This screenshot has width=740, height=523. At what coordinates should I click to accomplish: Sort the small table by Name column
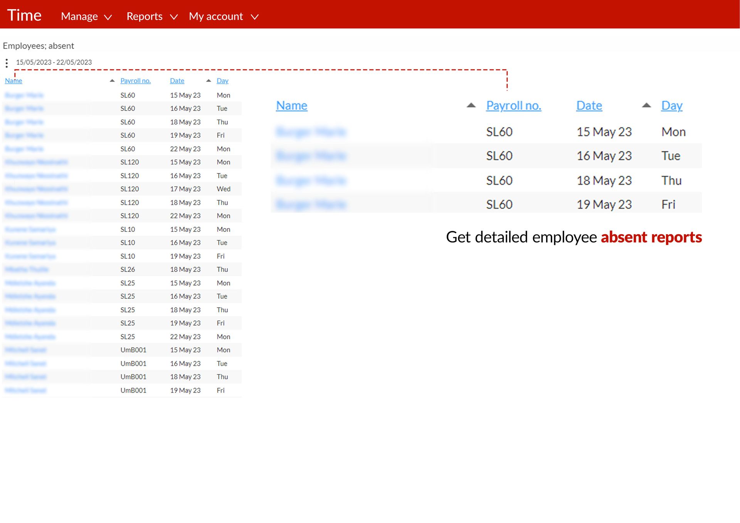pyautogui.click(x=13, y=81)
